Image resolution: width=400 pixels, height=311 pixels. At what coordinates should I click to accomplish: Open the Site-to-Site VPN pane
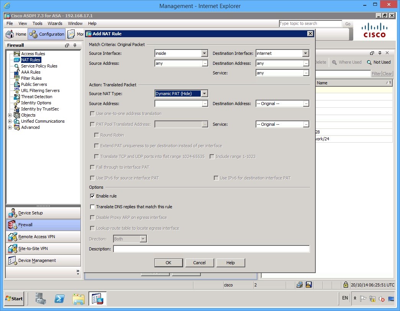[x=34, y=248]
